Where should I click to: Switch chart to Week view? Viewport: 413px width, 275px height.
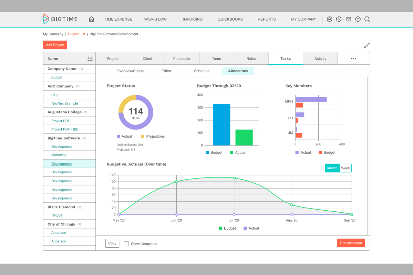(345, 168)
